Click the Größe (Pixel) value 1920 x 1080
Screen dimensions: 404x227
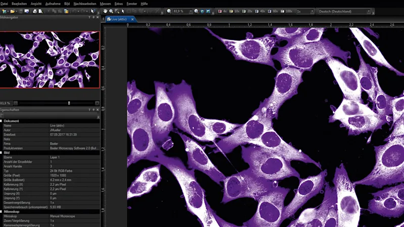click(x=58, y=176)
